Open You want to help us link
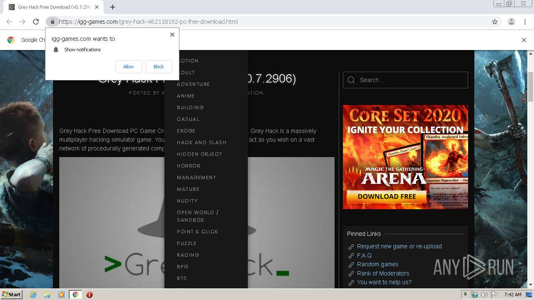Screen dimensions: 534x300 pos(384,282)
